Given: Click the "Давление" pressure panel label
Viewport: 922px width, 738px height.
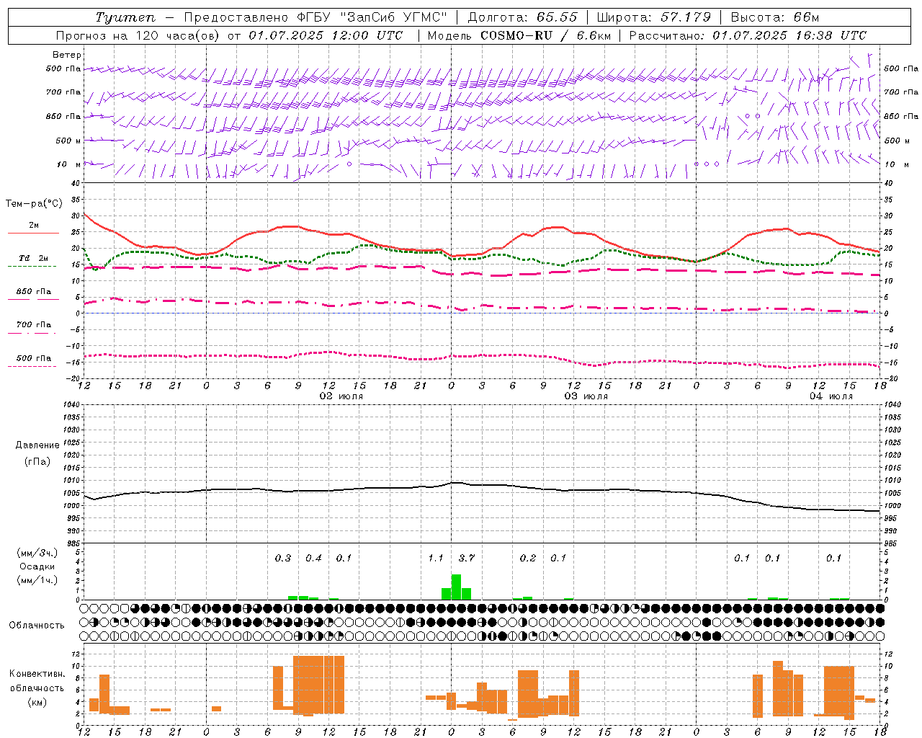Looking at the screenshot, I should 37,445.
